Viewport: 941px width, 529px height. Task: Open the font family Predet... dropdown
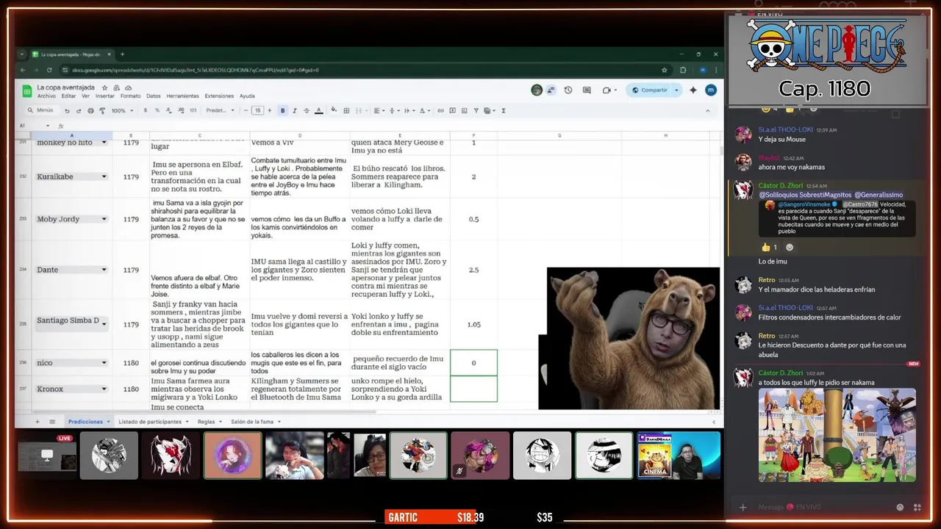pos(221,111)
